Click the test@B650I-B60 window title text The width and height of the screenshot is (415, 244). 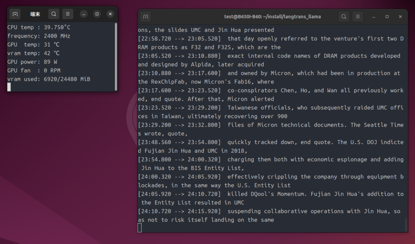[272, 17]
